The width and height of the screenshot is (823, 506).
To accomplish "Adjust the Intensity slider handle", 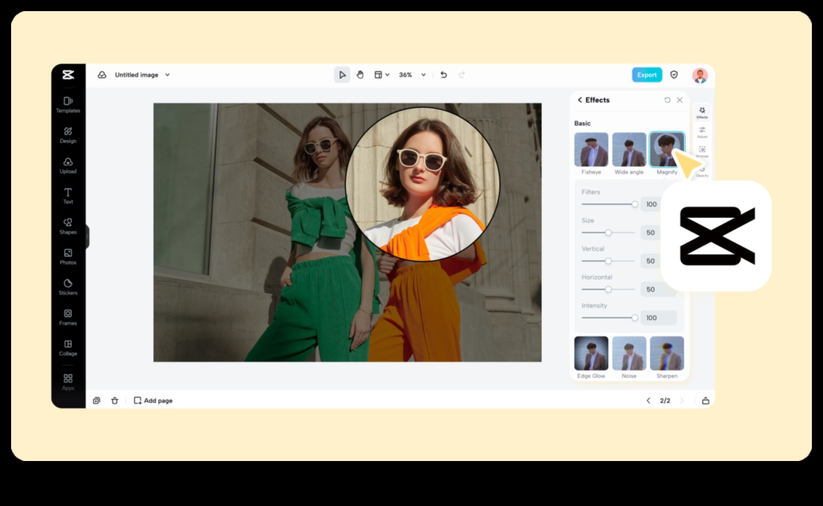I will [x=634, y=318].
